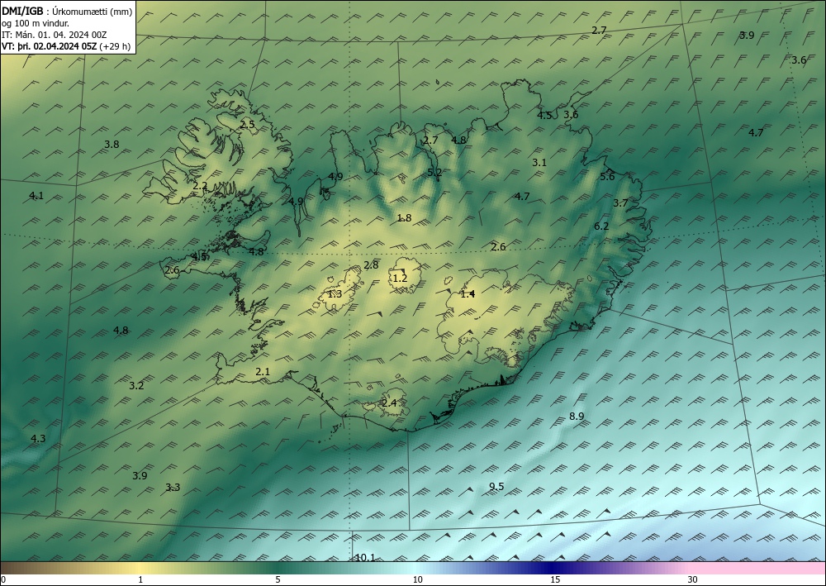Click the 5.6 value on the east coast
Screen dimensions: 826x586
click(x=607, y=177)
